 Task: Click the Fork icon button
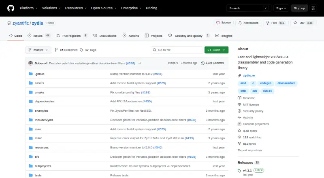pos(268,23)
